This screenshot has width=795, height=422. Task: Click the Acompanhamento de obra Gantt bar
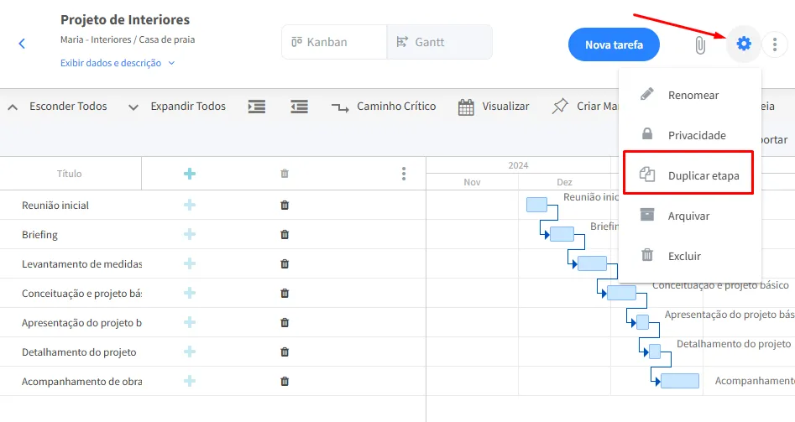679,381
